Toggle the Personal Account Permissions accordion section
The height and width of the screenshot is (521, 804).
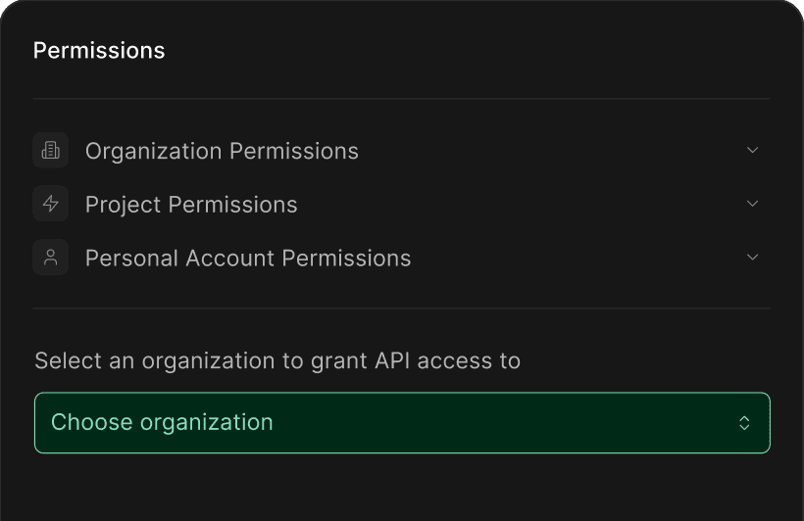click(x=401, y=258)
